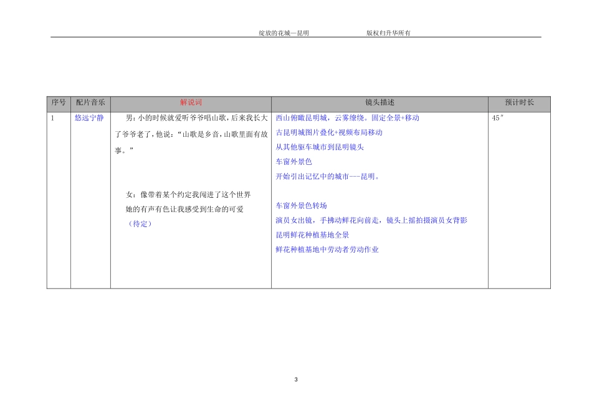The width and height of the screenshot is (592, 418).
Task: Click the line 西山俯瞰昆明城,云雾缭绕
Action: [x=347, y=118]
